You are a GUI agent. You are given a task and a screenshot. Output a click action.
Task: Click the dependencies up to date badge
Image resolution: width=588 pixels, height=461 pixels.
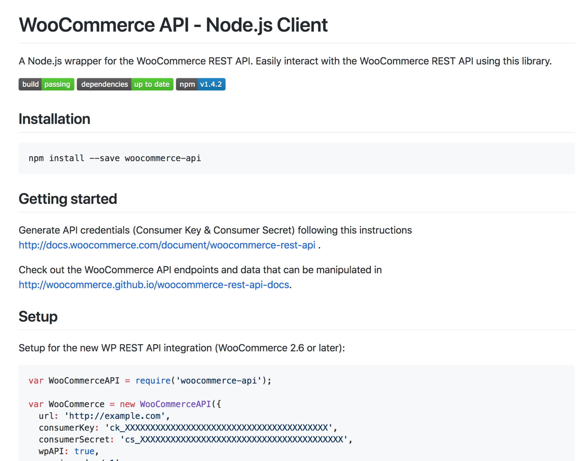[125, 84]
